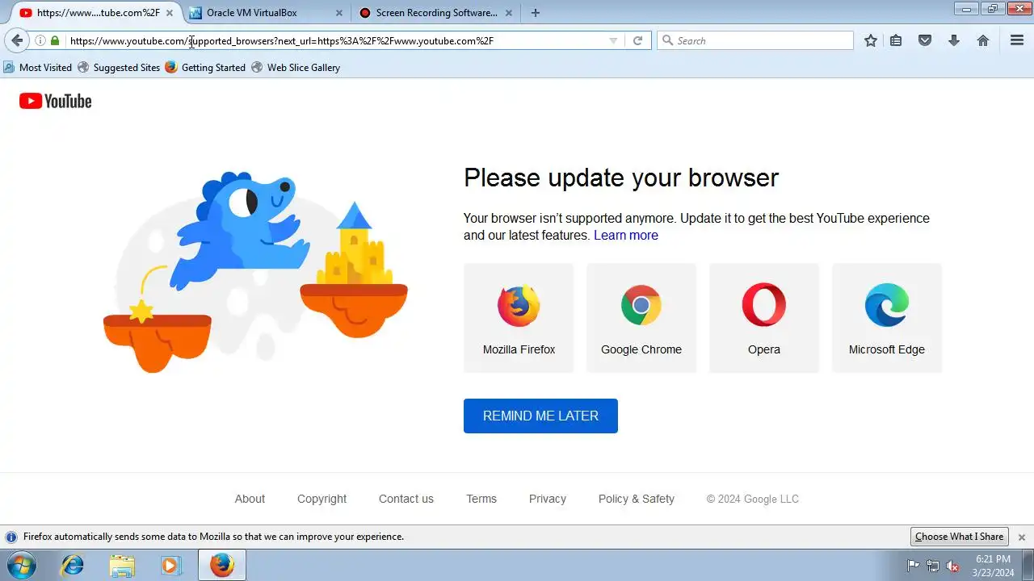Open Getting Started bookmark
Screen dimensions: 1034x581
click(x=205, y=68)
